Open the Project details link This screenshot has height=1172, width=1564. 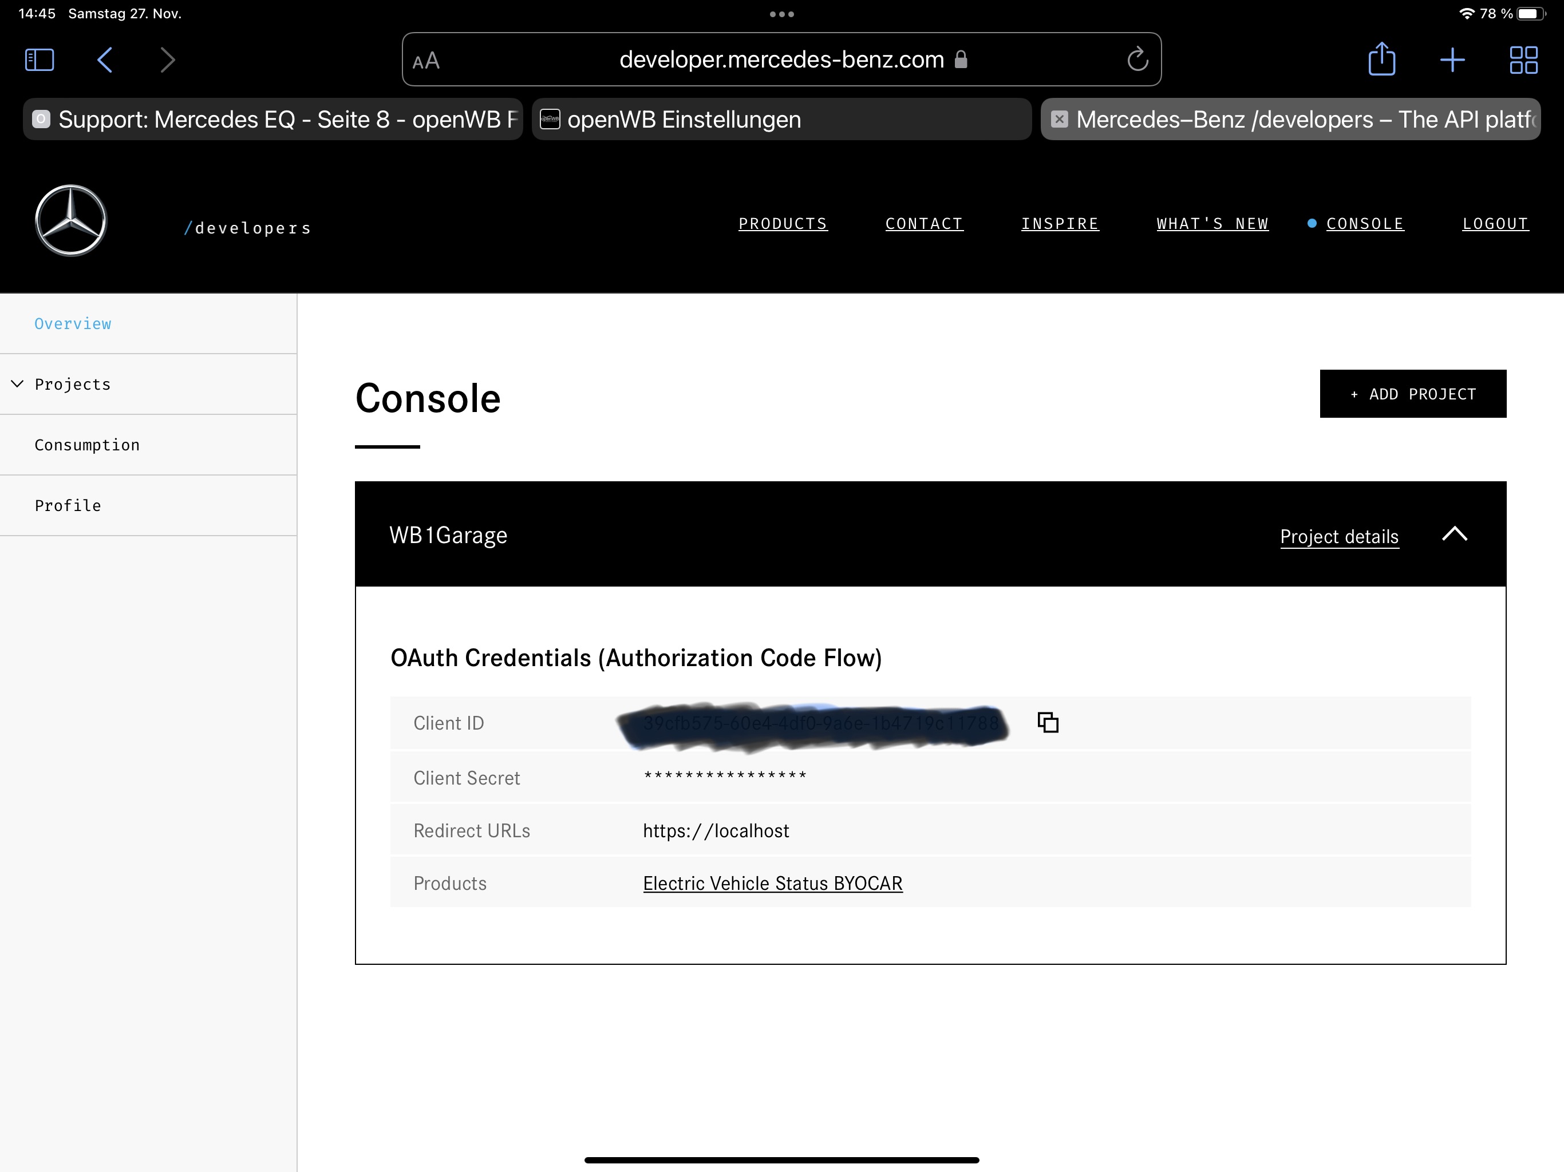pyautogui.click(x=1338, y=537)
